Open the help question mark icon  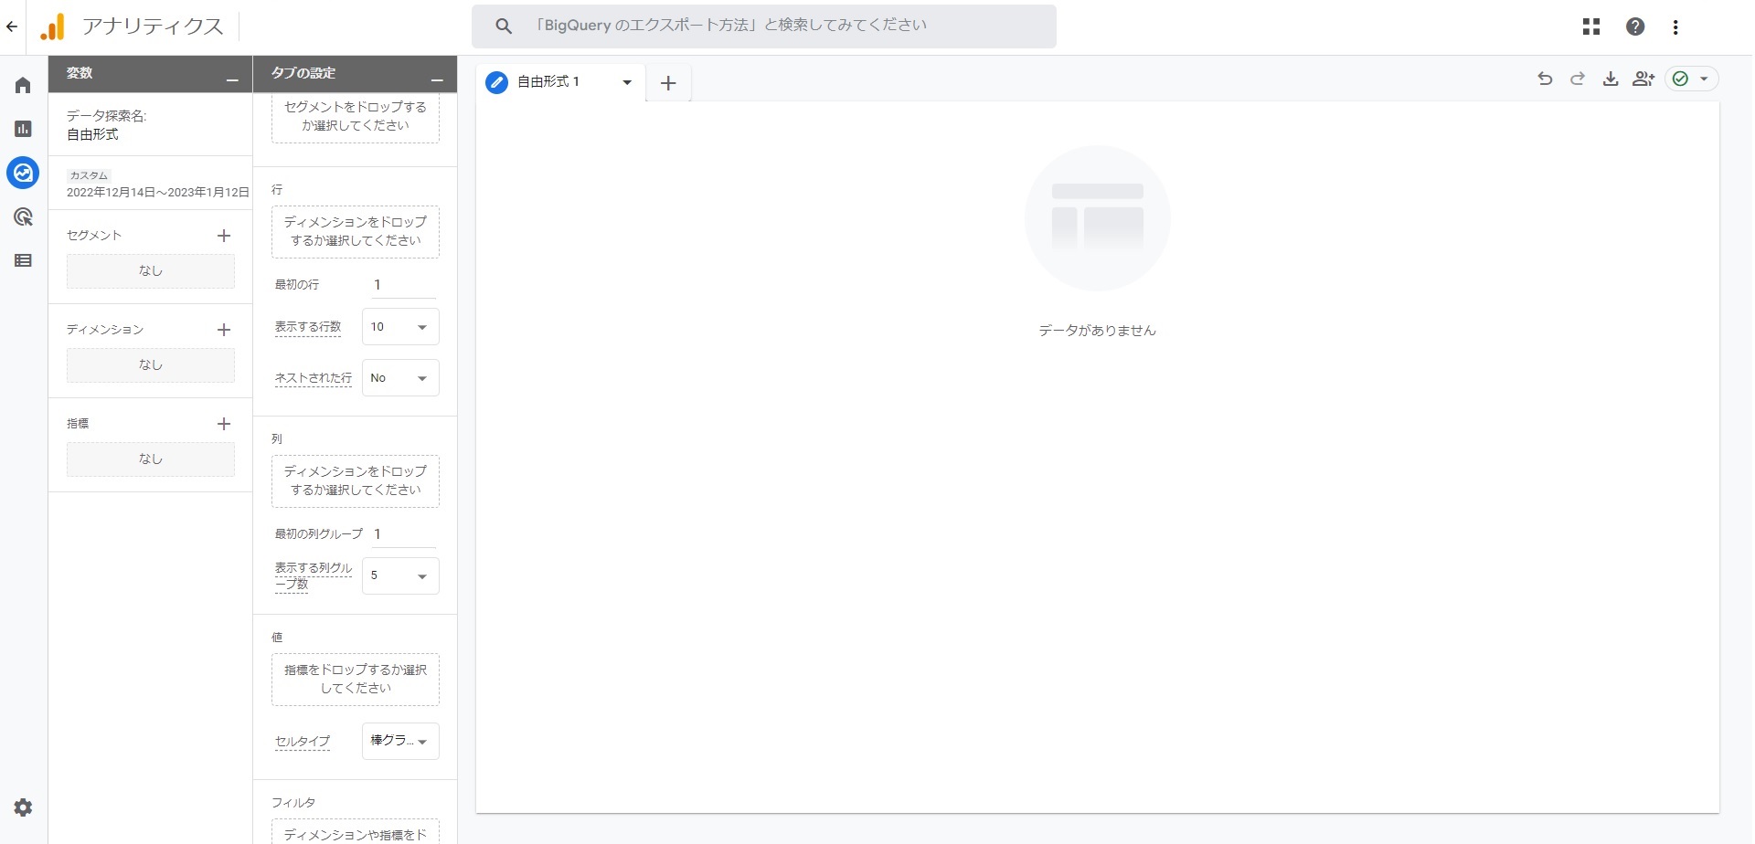click(1635, 26)
